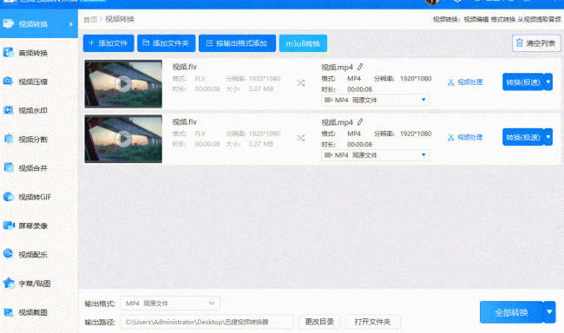
Task: Click 转换(极速) for the second video
Action: pos(522,137)
